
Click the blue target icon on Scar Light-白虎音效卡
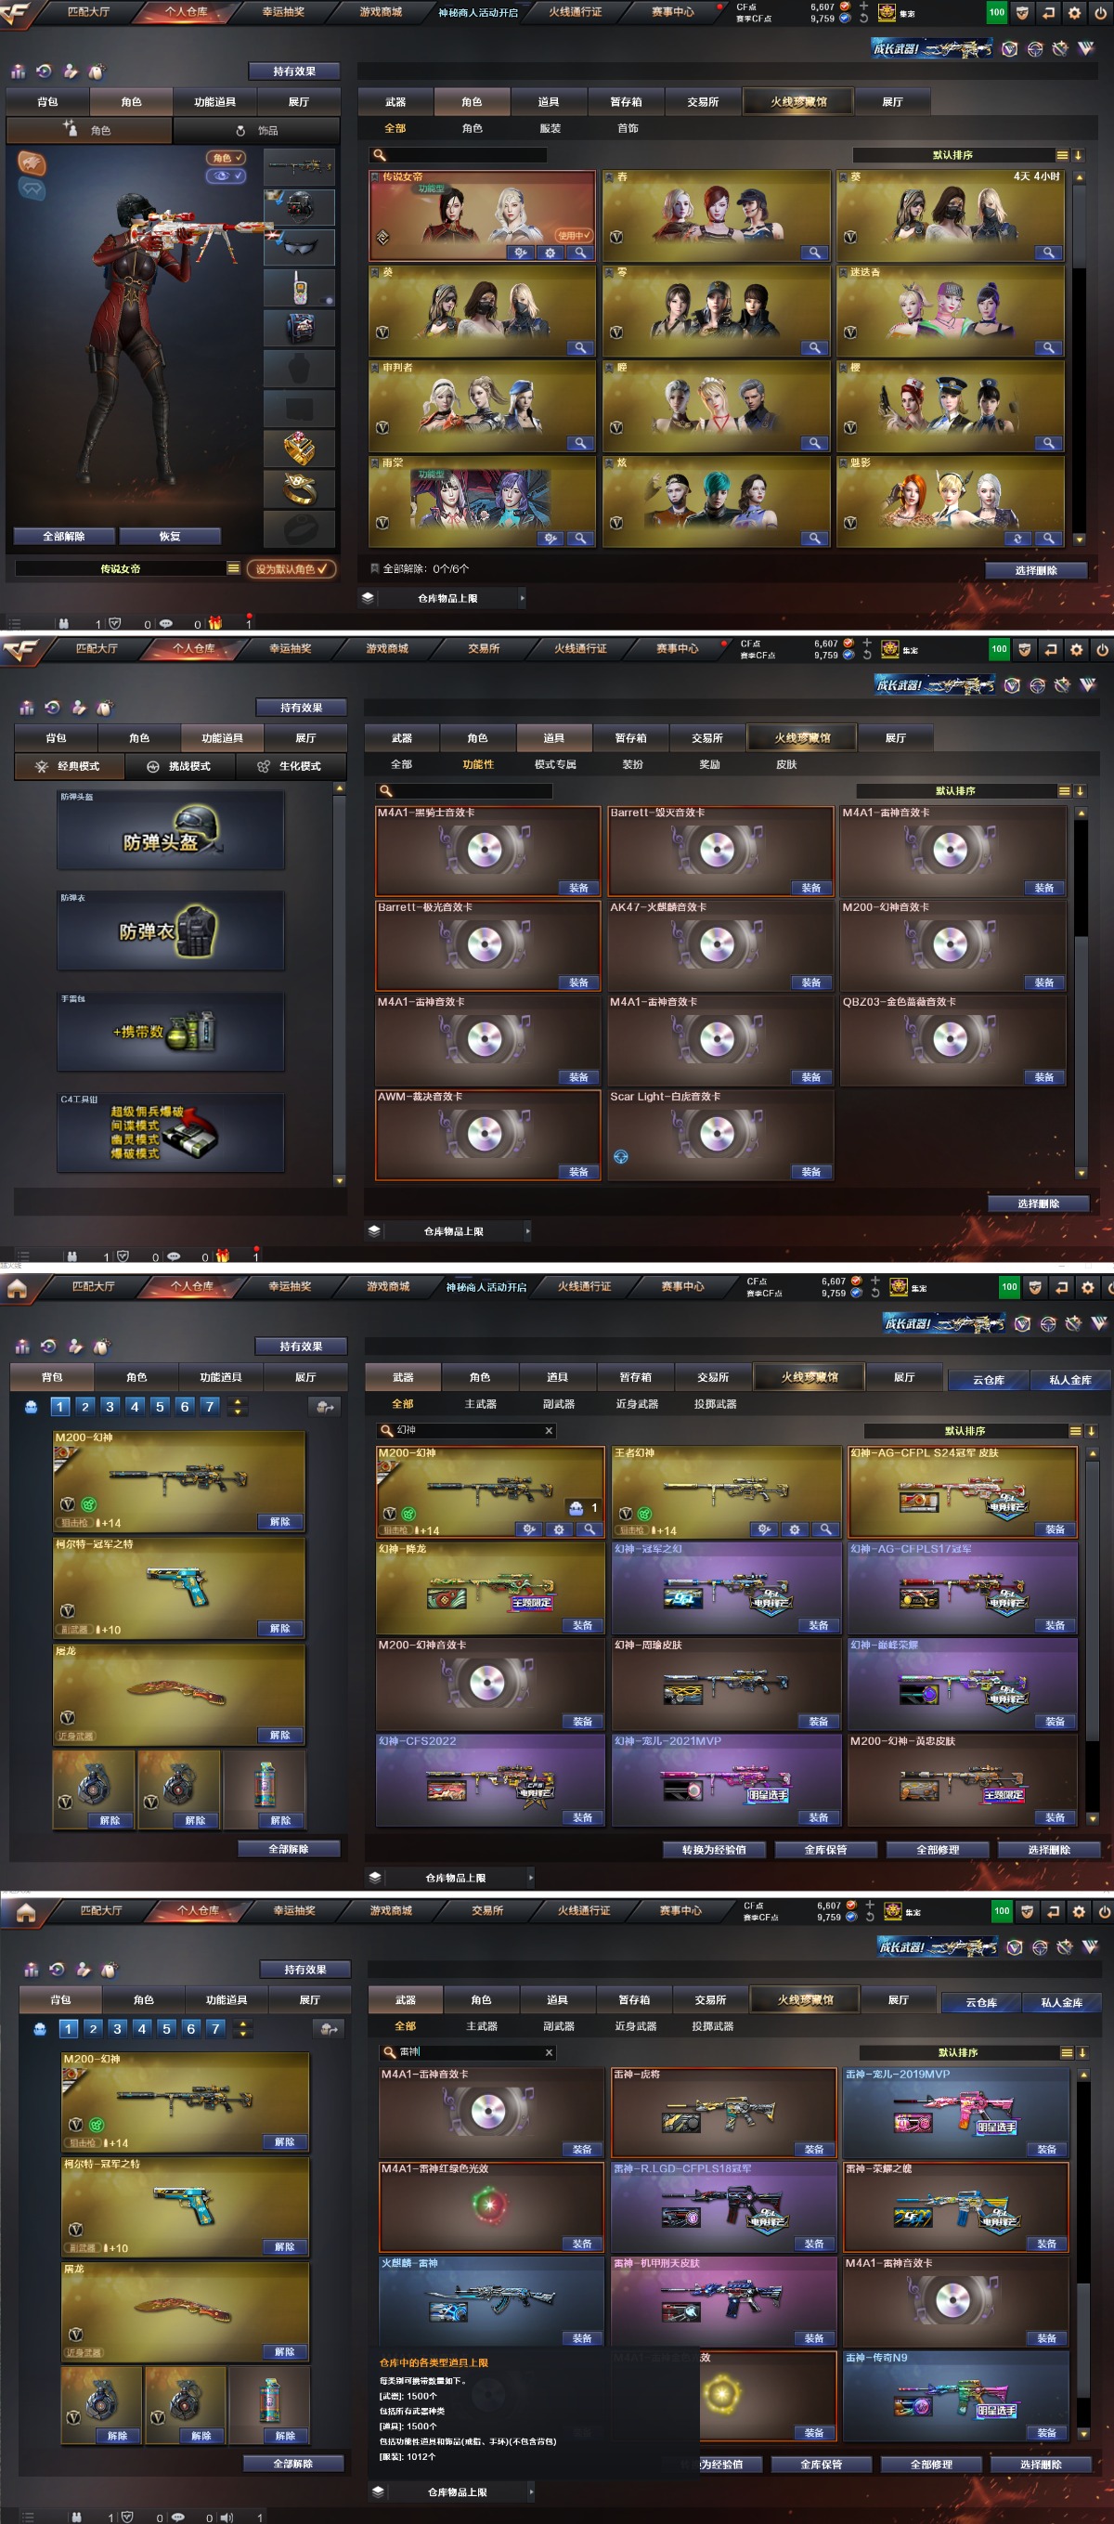621,1157
